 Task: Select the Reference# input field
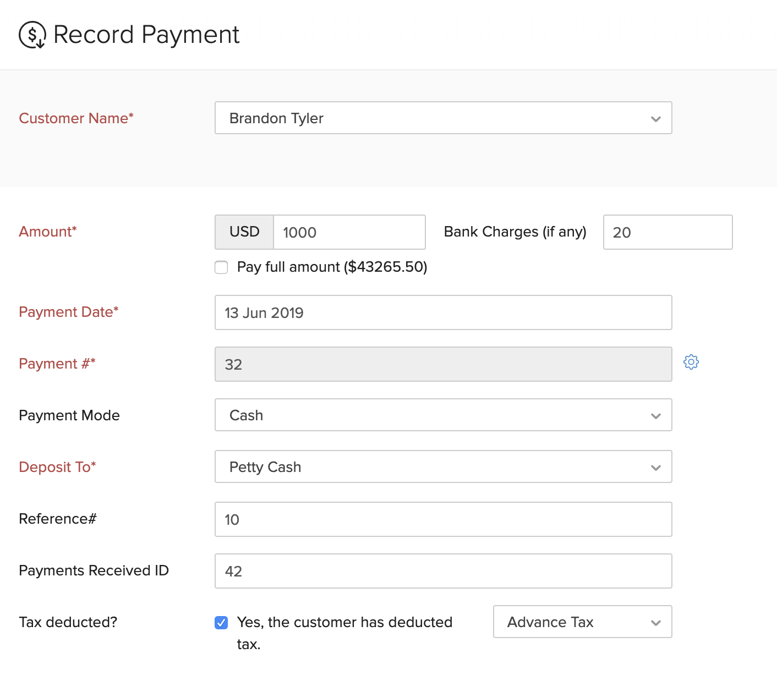tap(443, 519)
